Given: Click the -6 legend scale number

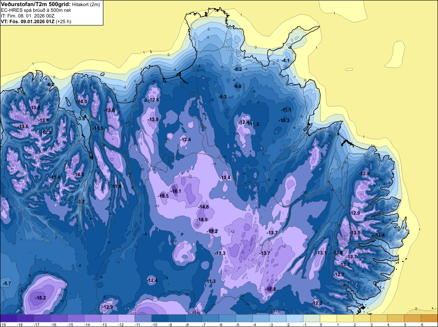Looking at the screenshot, I should [221, 325].
